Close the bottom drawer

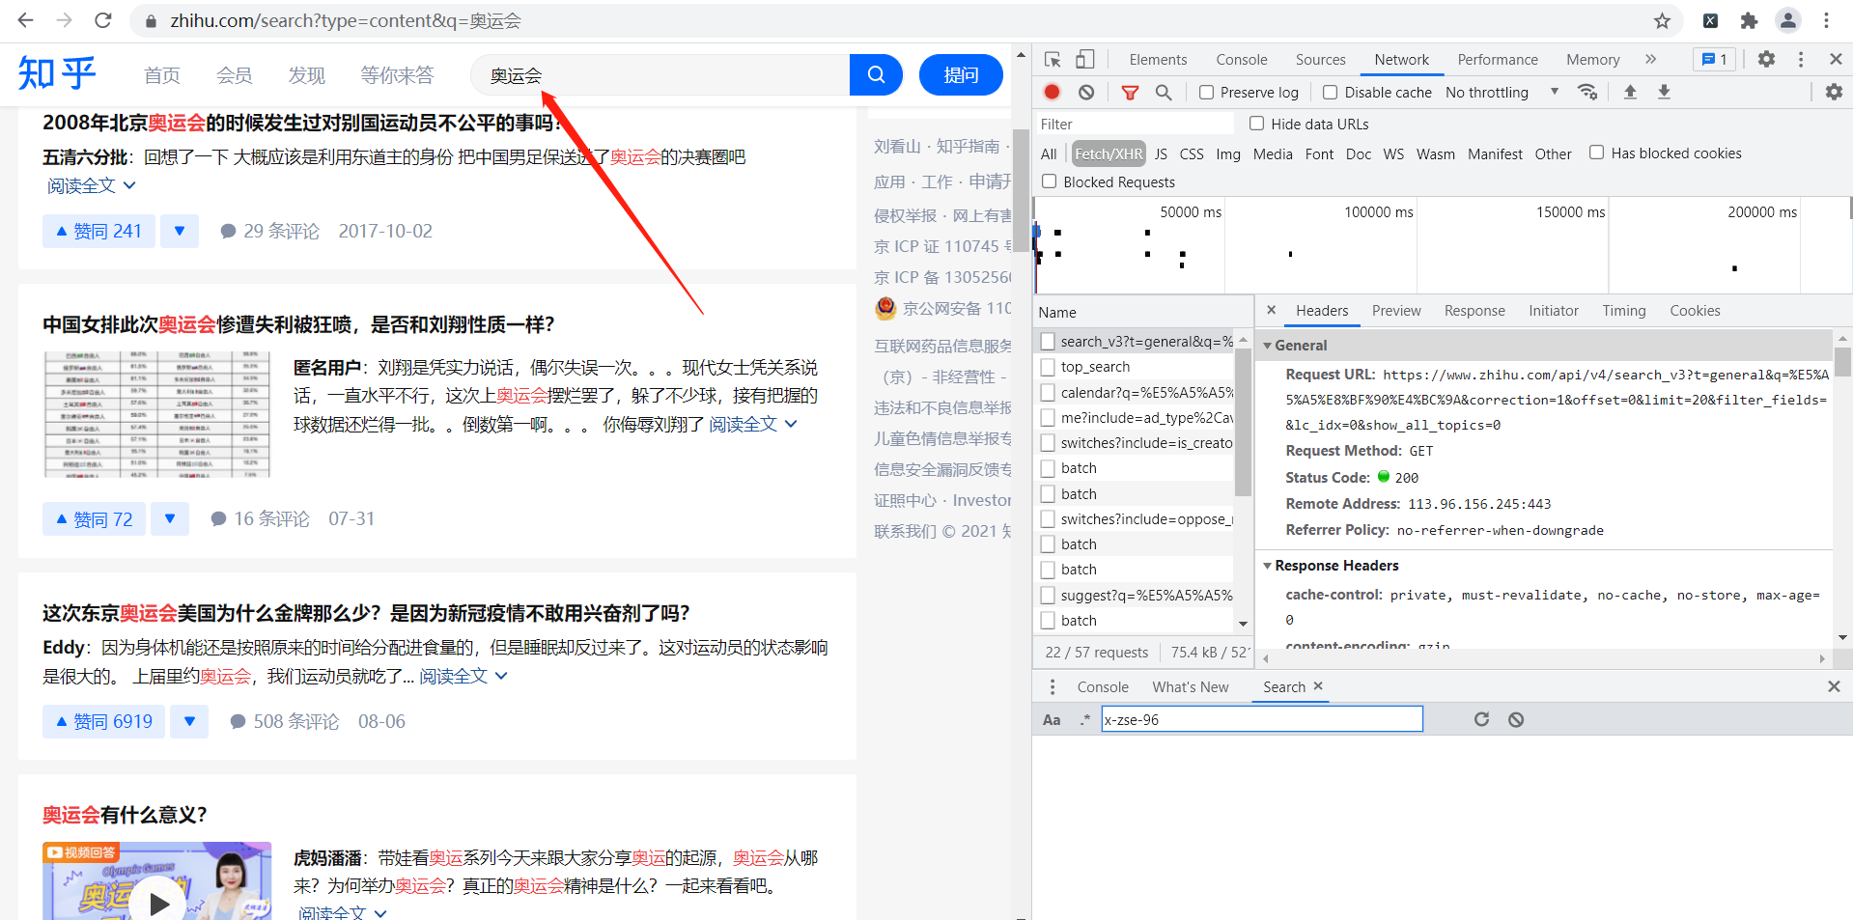pos(1834,686)
